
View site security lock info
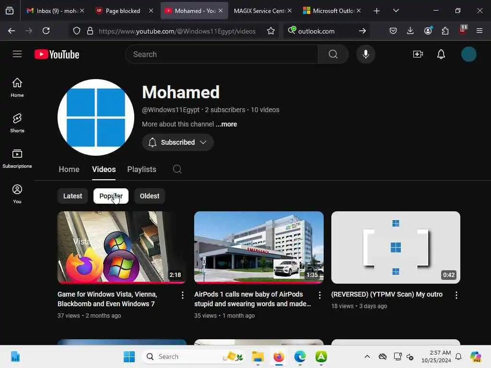(90, 31)
